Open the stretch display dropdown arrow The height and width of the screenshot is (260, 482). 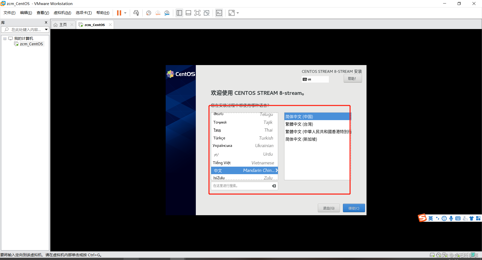click(238, 13)
